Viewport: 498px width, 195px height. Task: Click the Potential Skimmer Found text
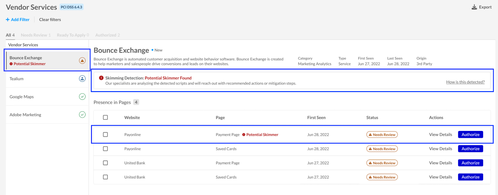coord(168,78)
